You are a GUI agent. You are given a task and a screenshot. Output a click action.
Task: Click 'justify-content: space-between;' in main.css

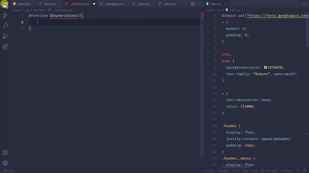[258, 139]
